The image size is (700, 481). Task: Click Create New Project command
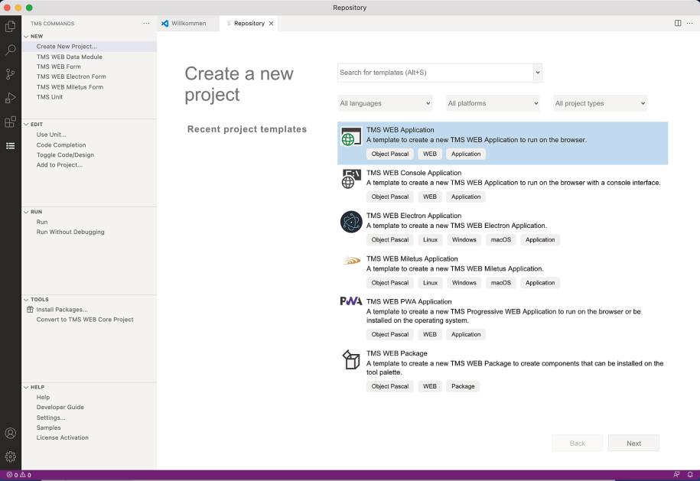67,47
